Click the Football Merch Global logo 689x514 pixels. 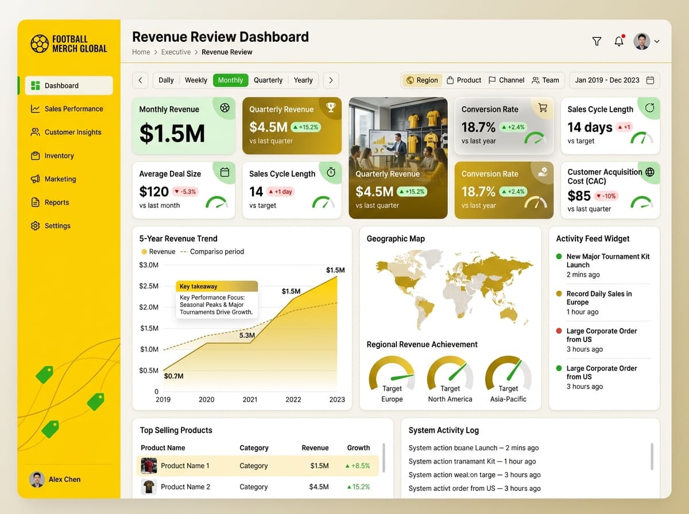69,44
